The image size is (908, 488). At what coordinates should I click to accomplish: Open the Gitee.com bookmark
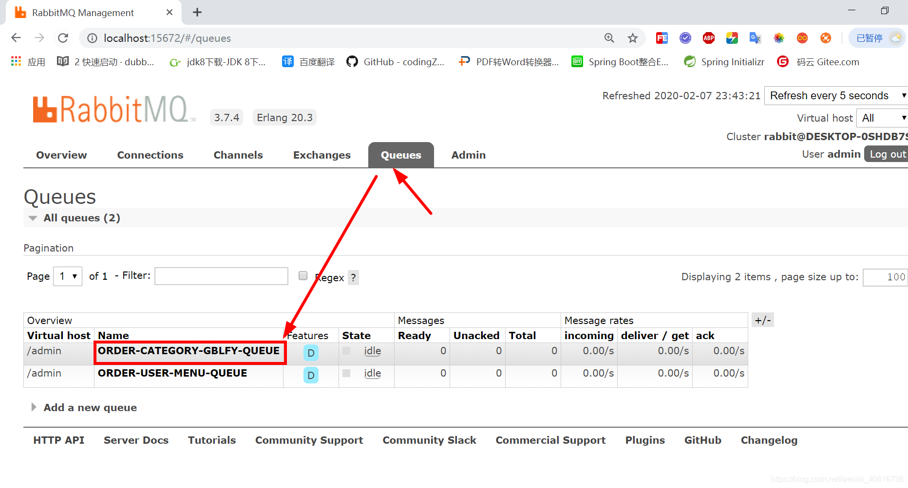pyautogui.click(x=818, y=62)
